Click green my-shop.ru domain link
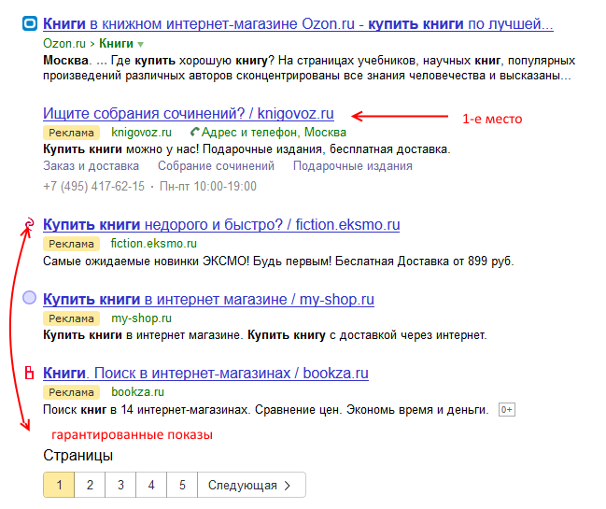 coord(141,318)
